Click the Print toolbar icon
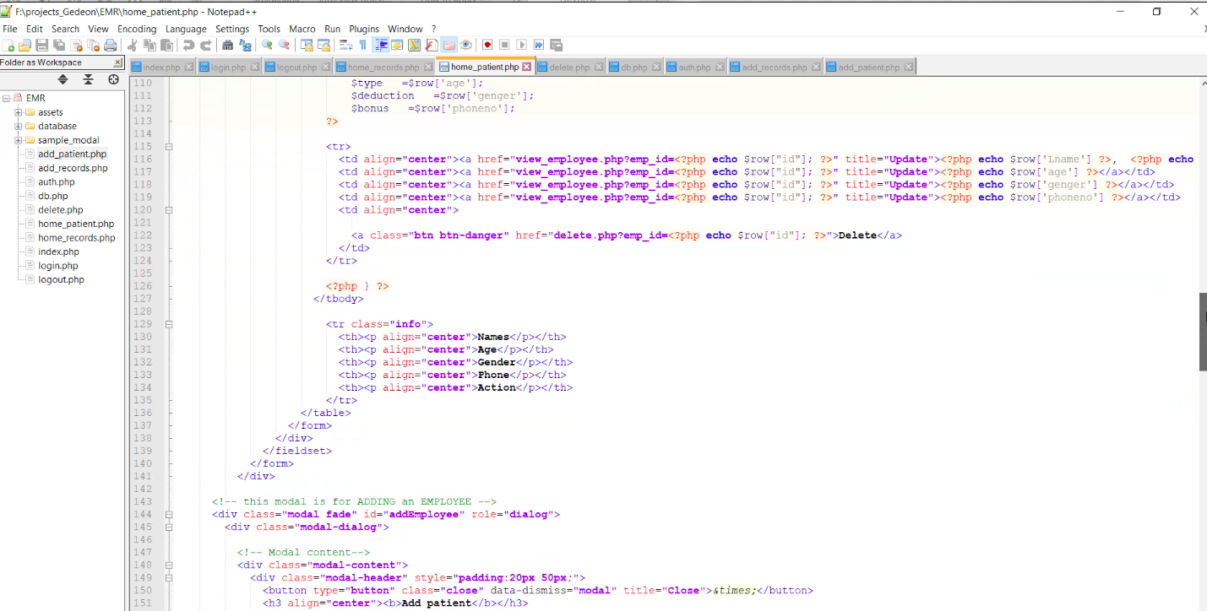This screenshot has height=611, width=1207. (x=110, y=45)
